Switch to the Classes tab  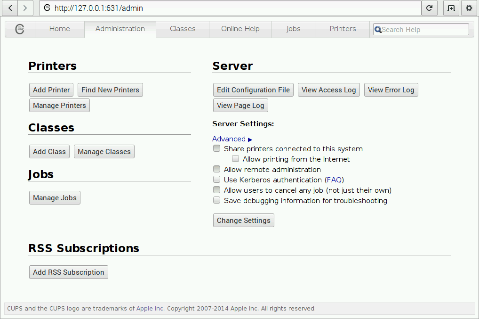[183, 29]
